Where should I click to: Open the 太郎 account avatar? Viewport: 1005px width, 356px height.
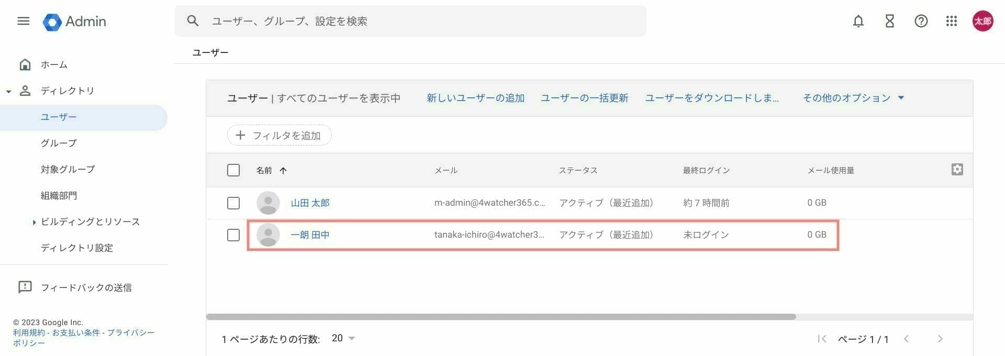983,21
